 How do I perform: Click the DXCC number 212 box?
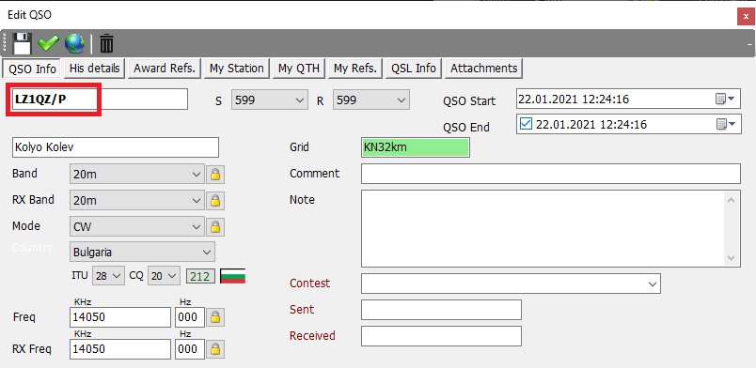tap(199, 277)
